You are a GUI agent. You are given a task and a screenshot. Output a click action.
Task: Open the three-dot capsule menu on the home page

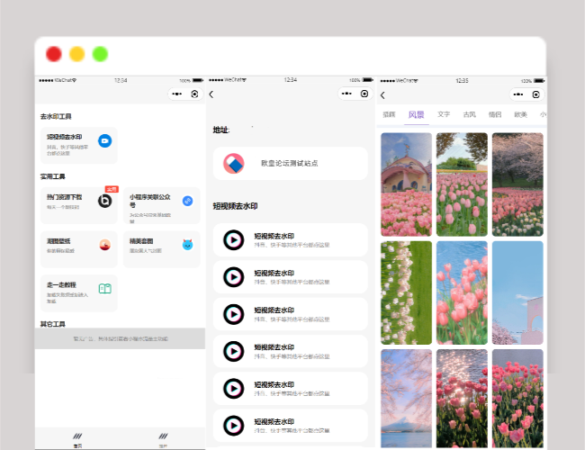(x=176, y=94)
